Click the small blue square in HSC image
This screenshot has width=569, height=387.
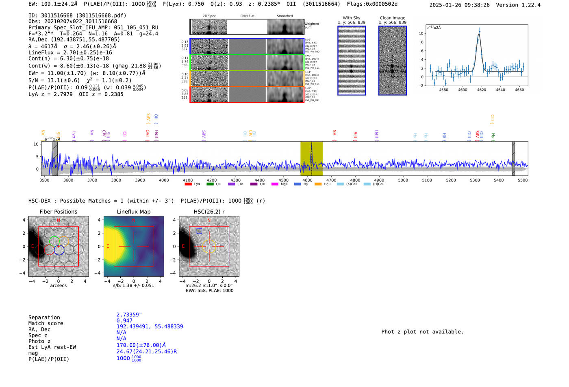[199, 231]
